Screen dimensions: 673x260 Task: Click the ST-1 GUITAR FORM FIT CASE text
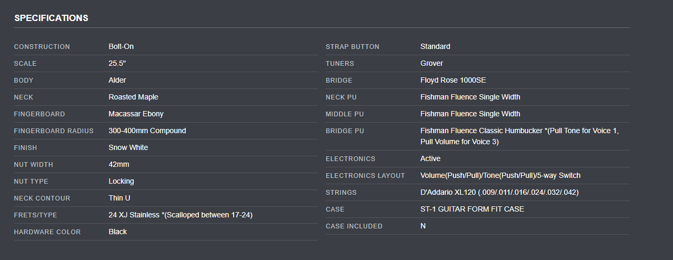pyautogui.click(x=472, y=209)
